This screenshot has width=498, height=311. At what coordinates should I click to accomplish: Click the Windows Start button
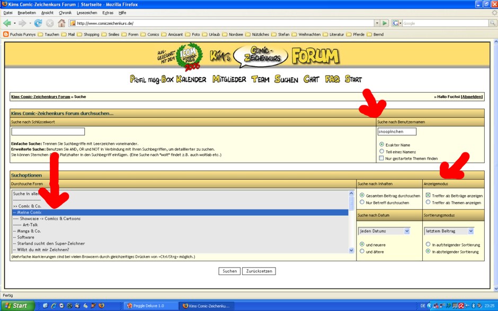pos(17,306)
